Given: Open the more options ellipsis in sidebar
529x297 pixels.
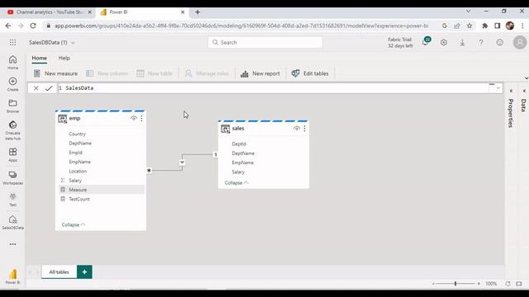Looking at the screenshot, I should pyautogui.click(x=13, y=244).
